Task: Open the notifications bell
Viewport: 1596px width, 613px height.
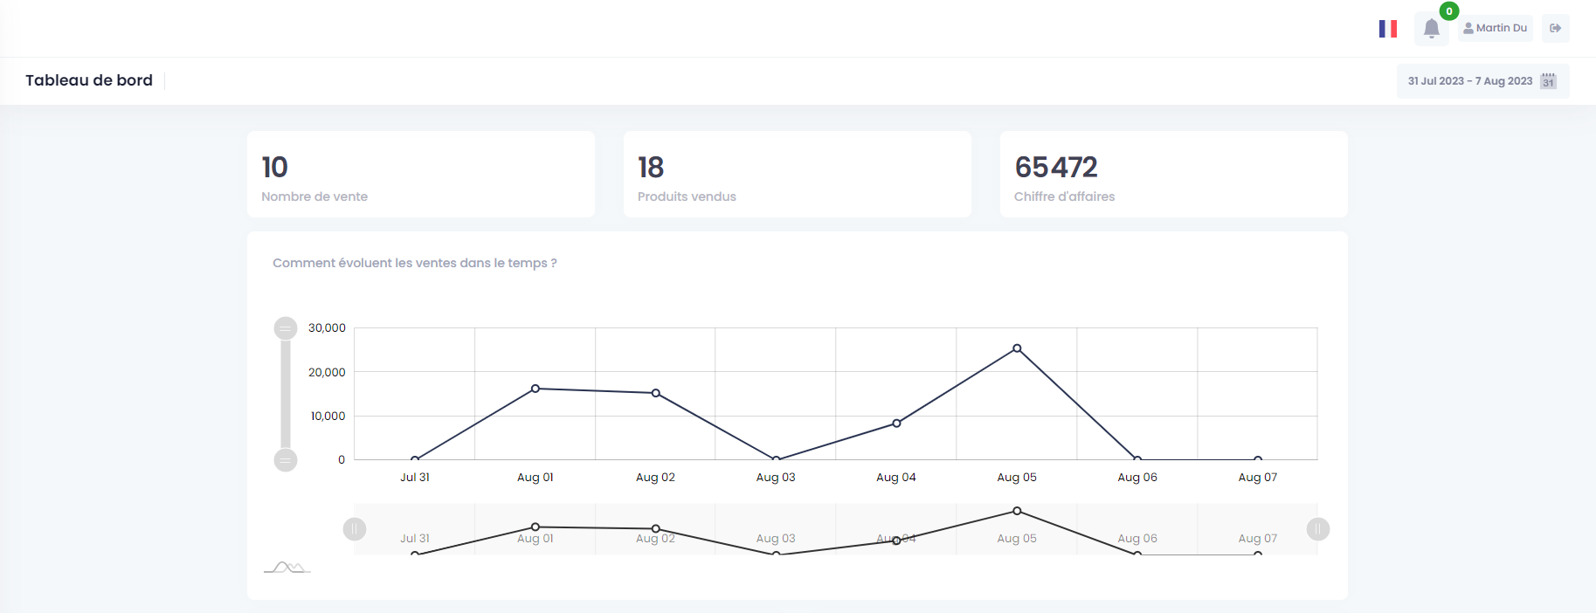Action: (1431, 29)
